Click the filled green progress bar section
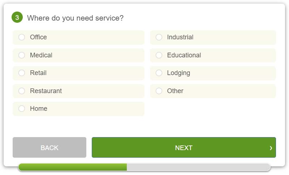The image size is (289, 175). click(x=72, y=167)
